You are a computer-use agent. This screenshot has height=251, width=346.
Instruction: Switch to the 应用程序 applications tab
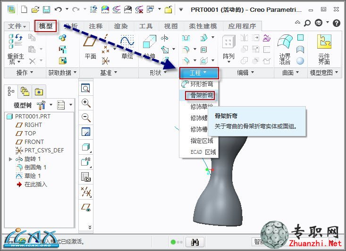242,26
